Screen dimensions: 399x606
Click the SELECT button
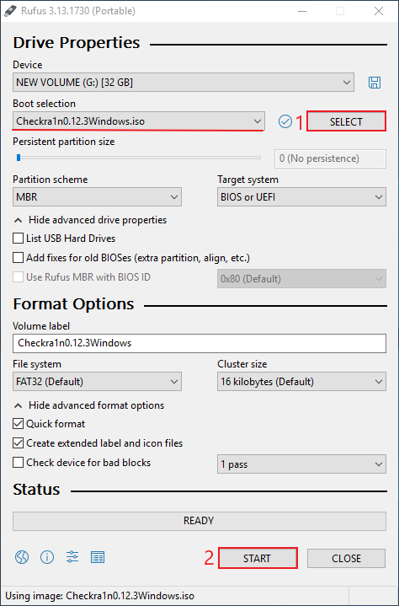tap(346, 121)
